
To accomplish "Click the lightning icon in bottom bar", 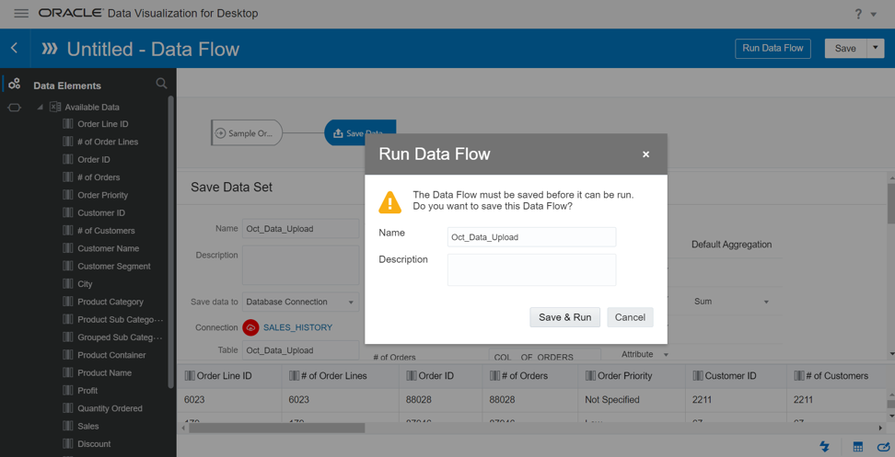I will pos(825,446).
